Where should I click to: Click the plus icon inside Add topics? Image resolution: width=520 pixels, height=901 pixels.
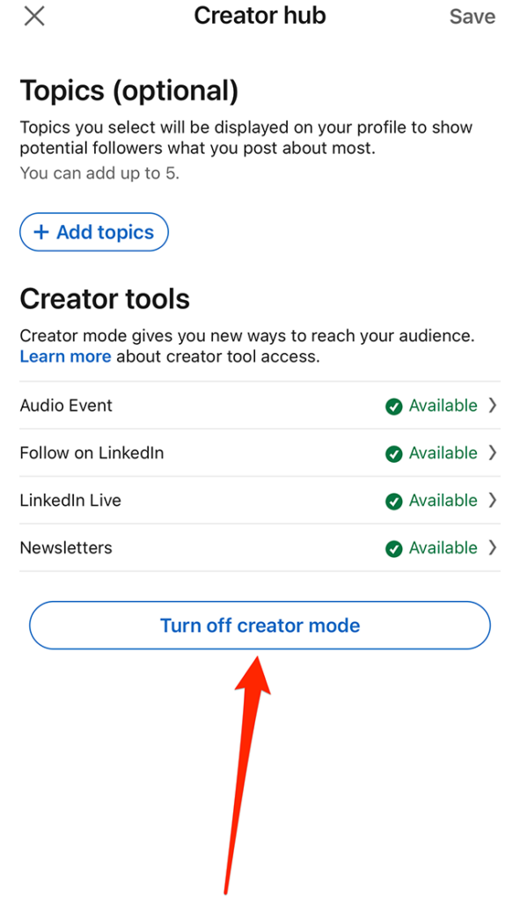click(41, 231)
